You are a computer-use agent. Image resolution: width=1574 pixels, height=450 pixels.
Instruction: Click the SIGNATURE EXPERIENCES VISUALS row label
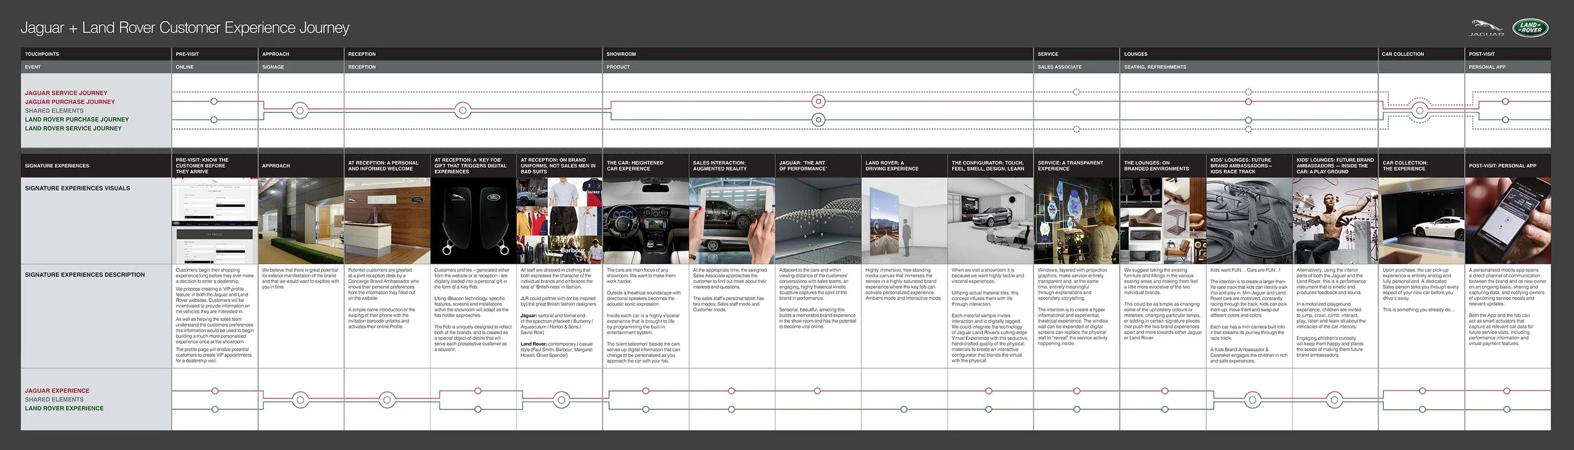coord(77,188)
